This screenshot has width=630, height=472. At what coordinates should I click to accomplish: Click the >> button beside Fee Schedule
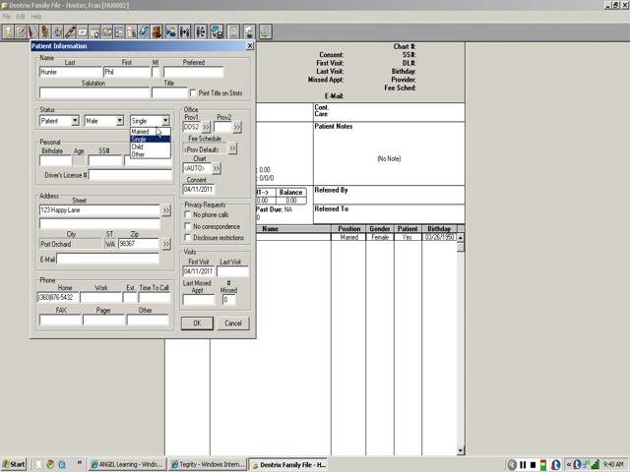click(232, 148)
